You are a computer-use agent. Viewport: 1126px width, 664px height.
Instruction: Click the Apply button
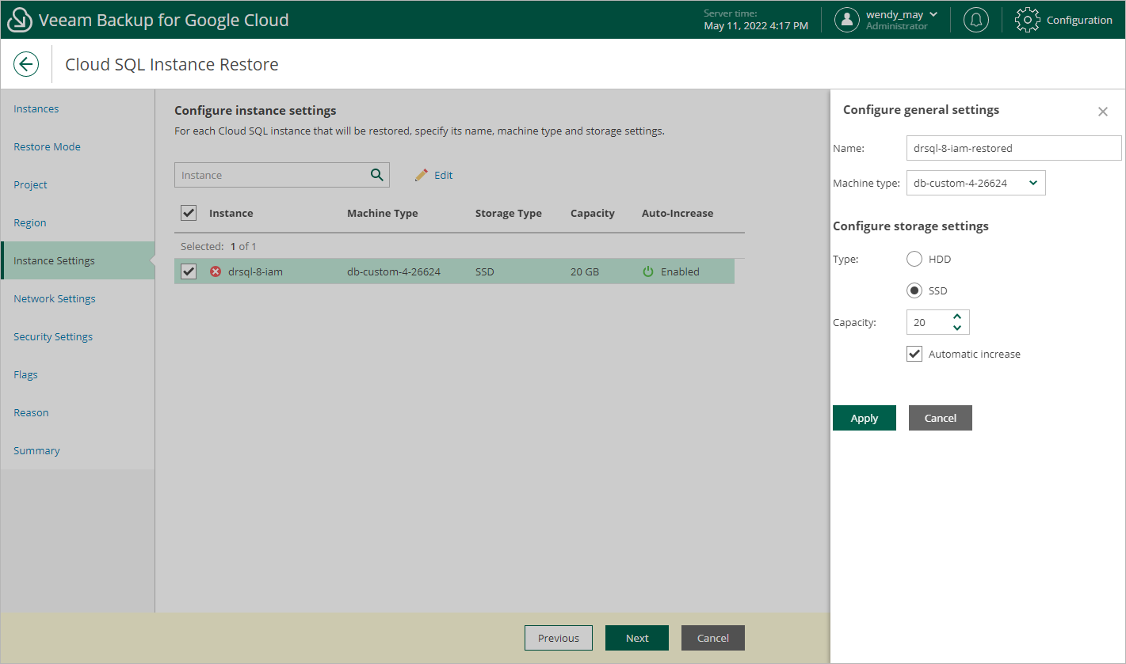tap(865, 418)
